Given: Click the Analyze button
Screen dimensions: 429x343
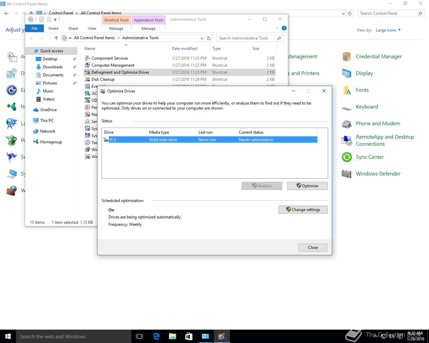Looking at the screenshot, I should 262,186.
